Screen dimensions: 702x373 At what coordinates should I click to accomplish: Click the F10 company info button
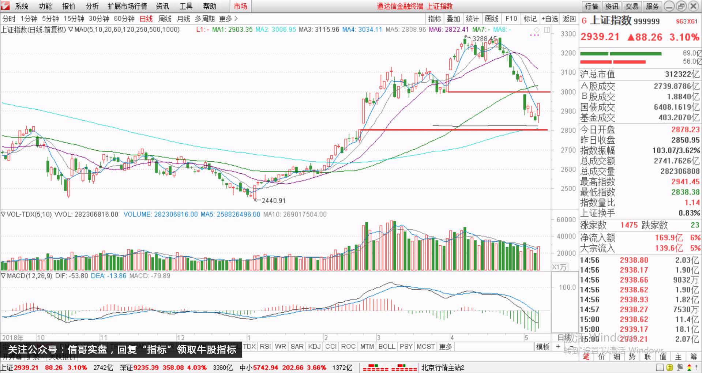[x=511, y=19]
